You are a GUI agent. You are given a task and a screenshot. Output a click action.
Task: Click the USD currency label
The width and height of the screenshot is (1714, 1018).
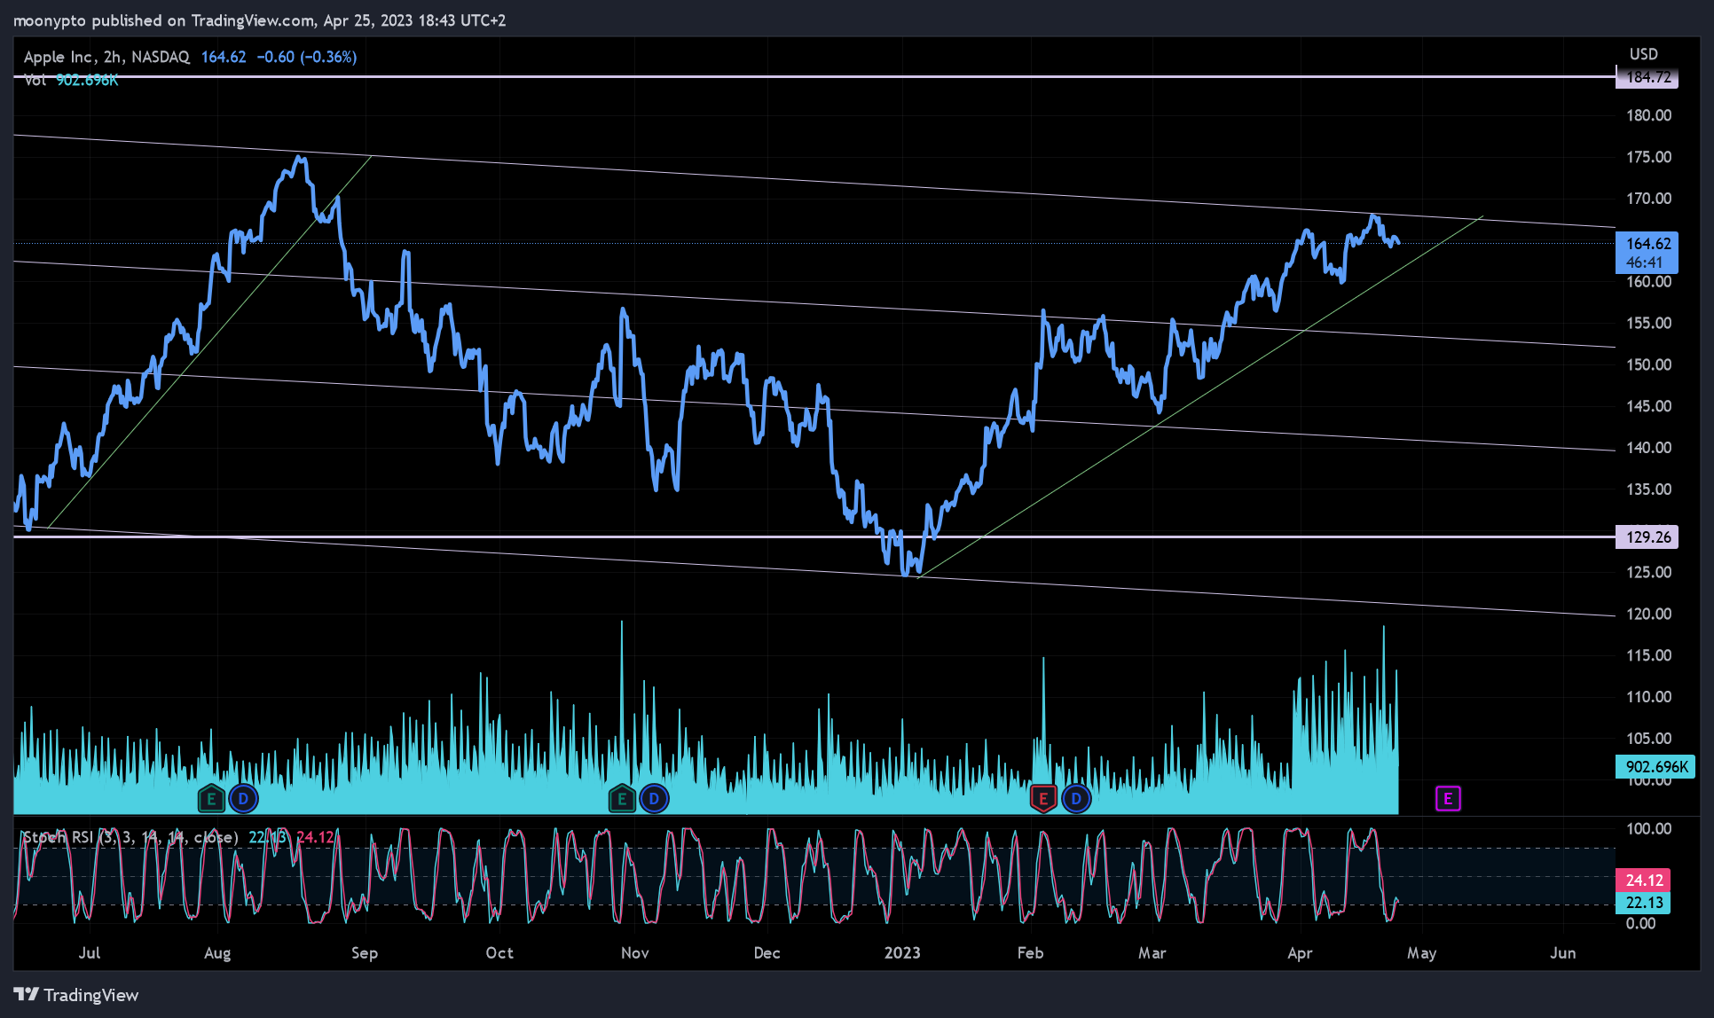1643,54
